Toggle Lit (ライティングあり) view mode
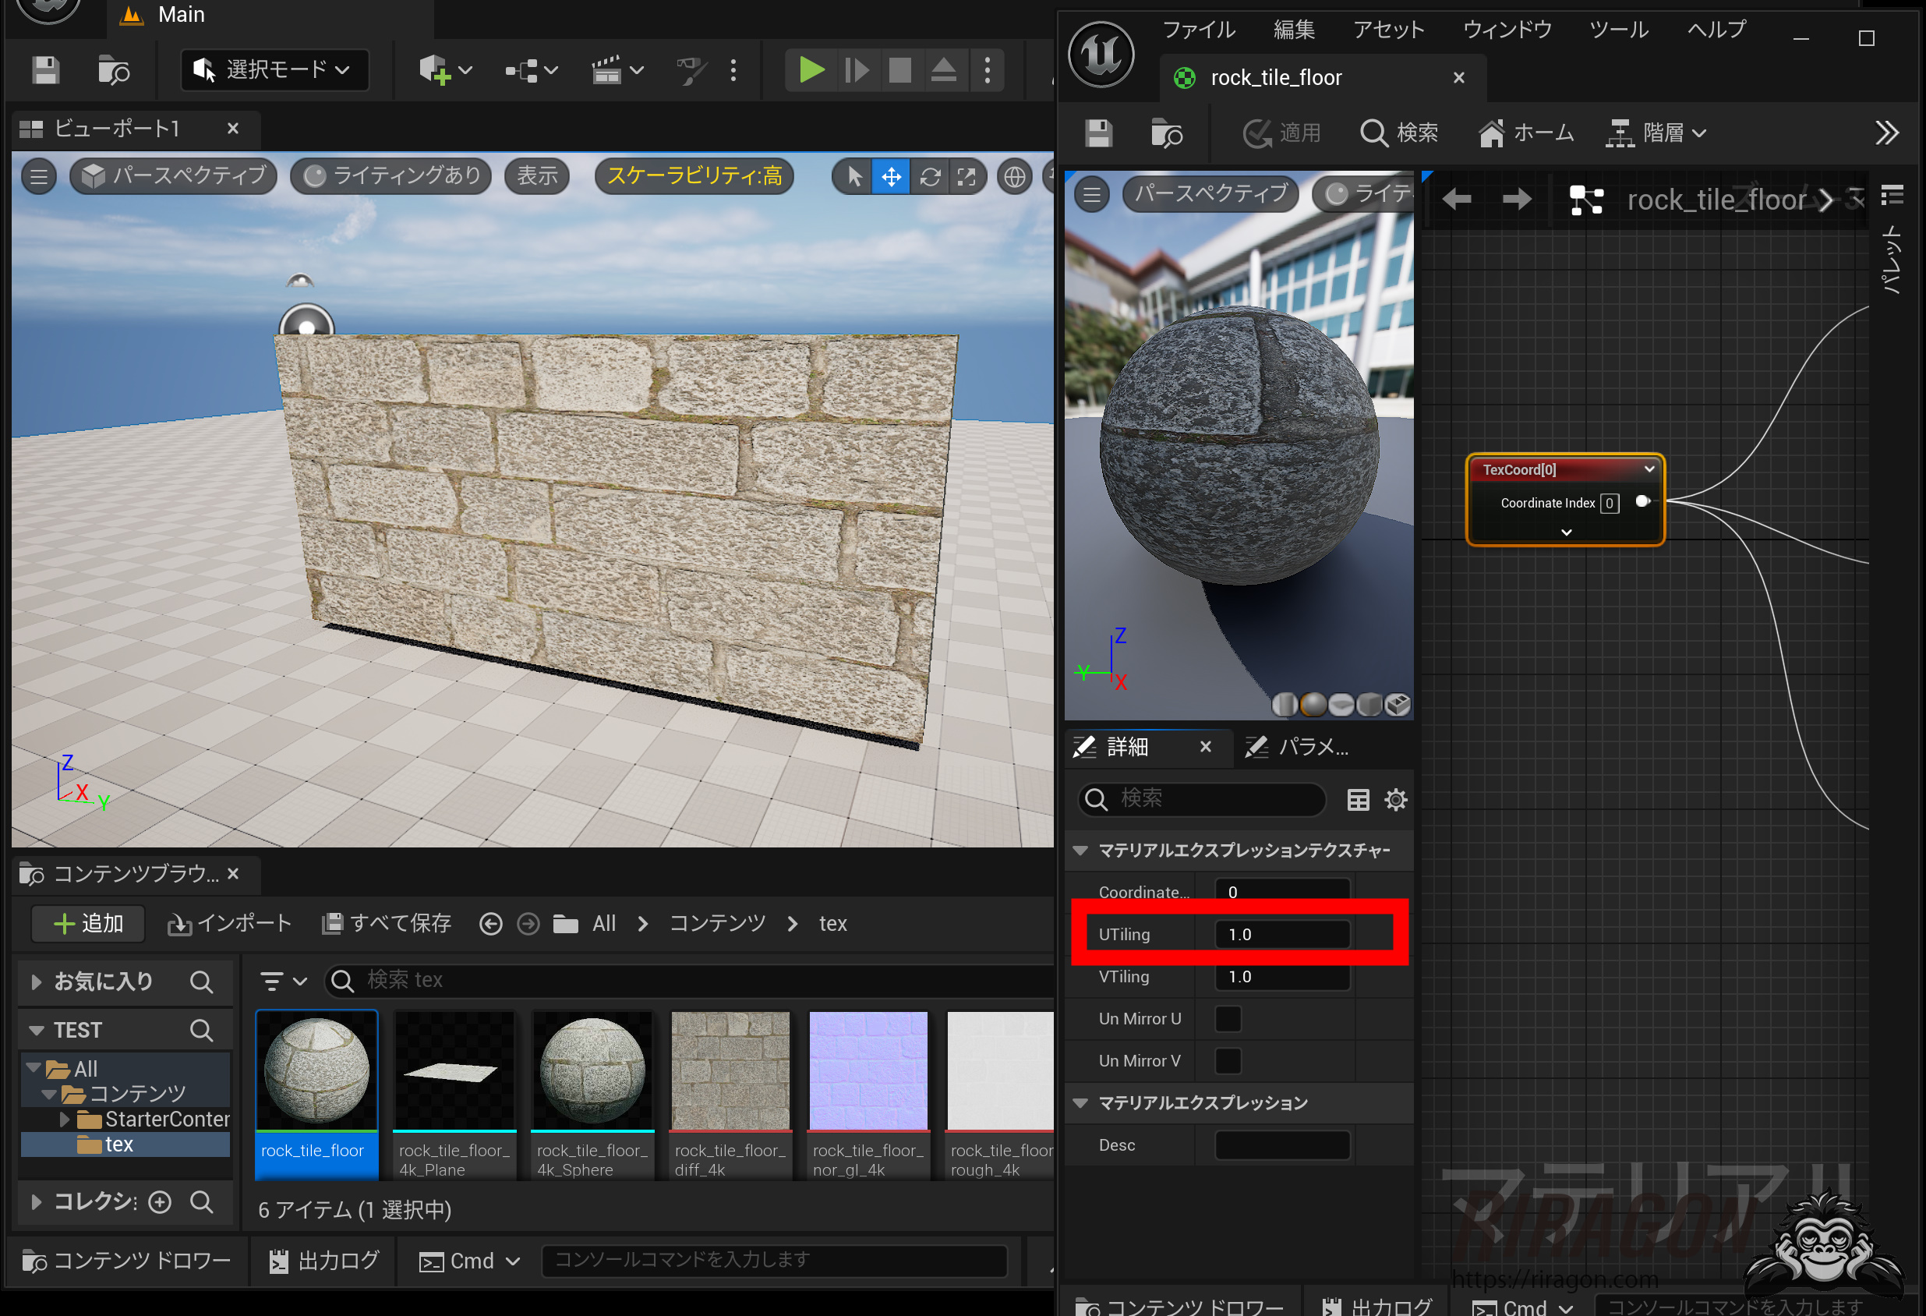This screenshot has width=1926, height=1316. tap(392, 175)
